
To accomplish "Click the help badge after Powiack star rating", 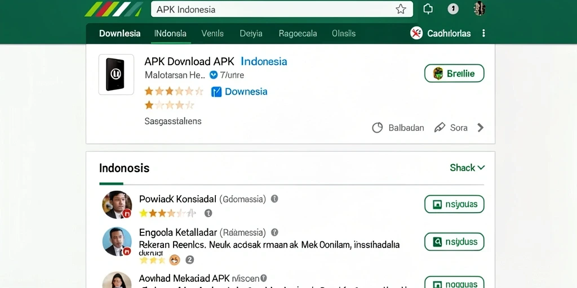I will (x=208, y=213).
